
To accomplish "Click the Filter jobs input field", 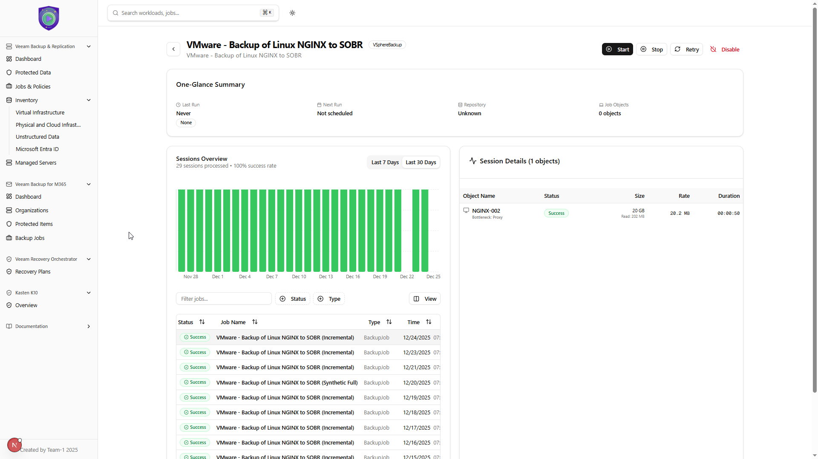I will click(x=224, y=299).
